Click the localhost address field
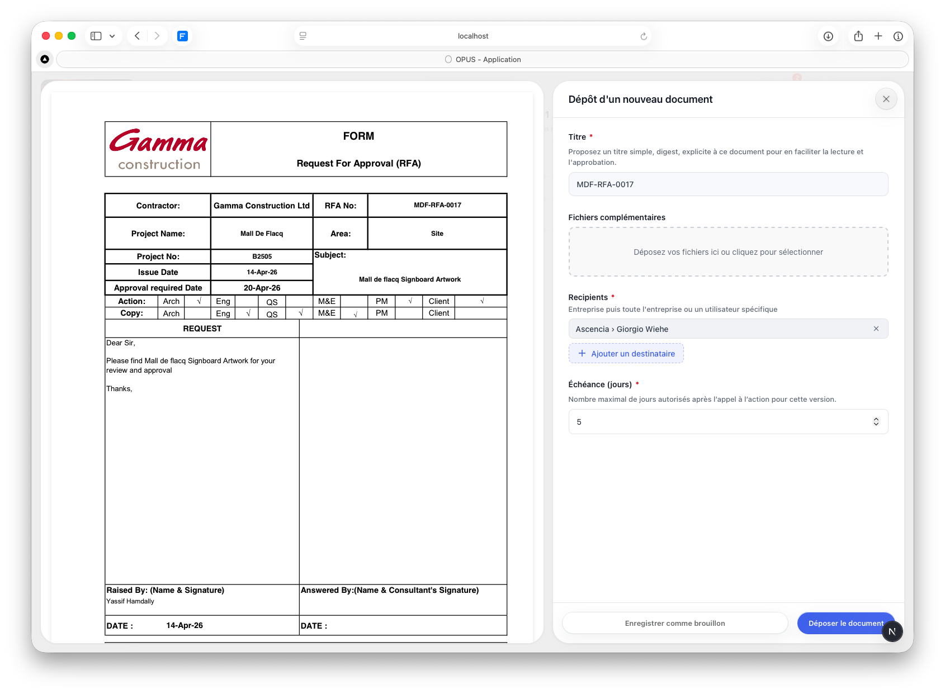The image size is (945, 694). (x=472, y=36)
